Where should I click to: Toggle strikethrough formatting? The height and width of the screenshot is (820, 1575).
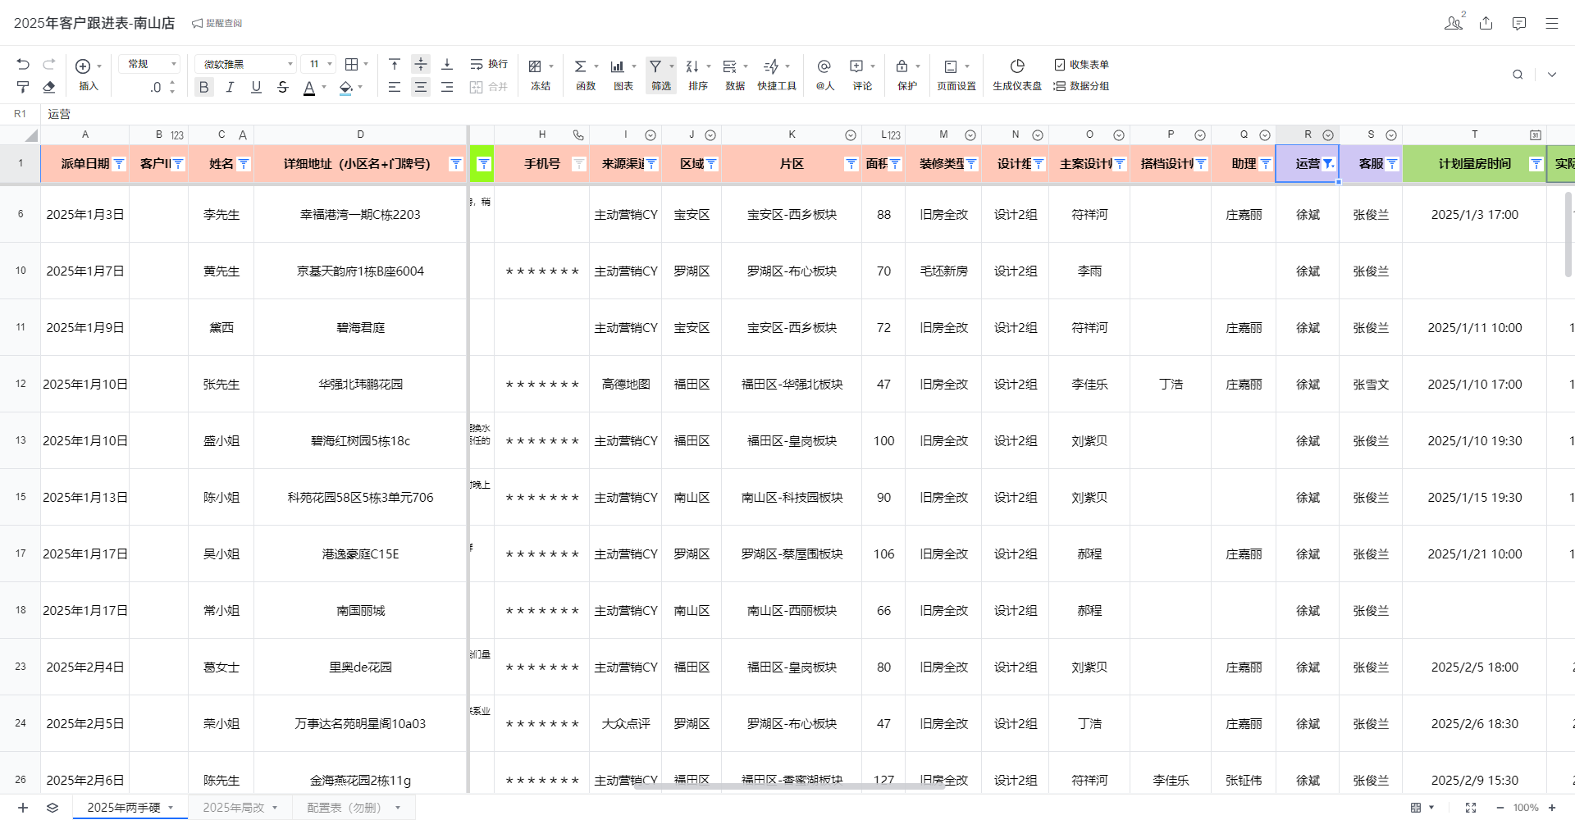pyautogui.click(x=283, y=87)
